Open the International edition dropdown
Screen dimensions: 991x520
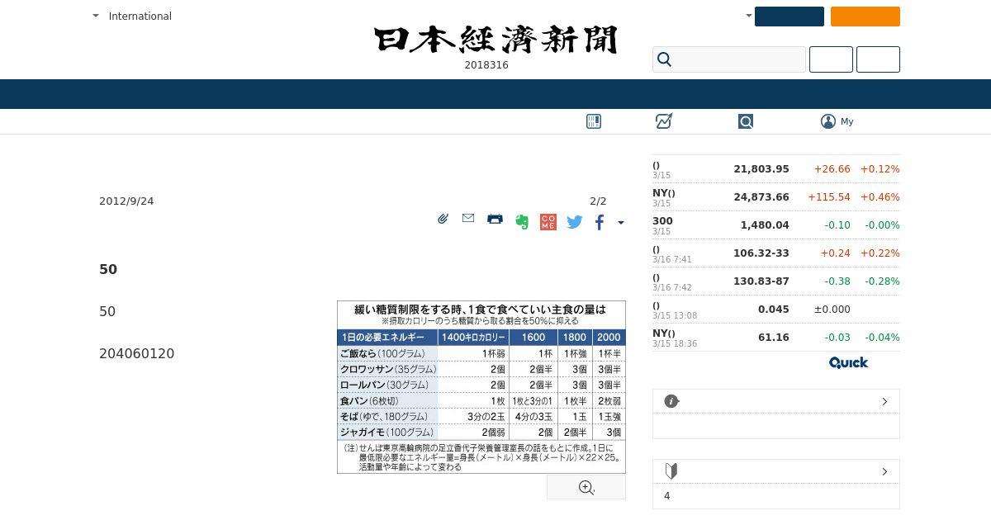point(132,16)
